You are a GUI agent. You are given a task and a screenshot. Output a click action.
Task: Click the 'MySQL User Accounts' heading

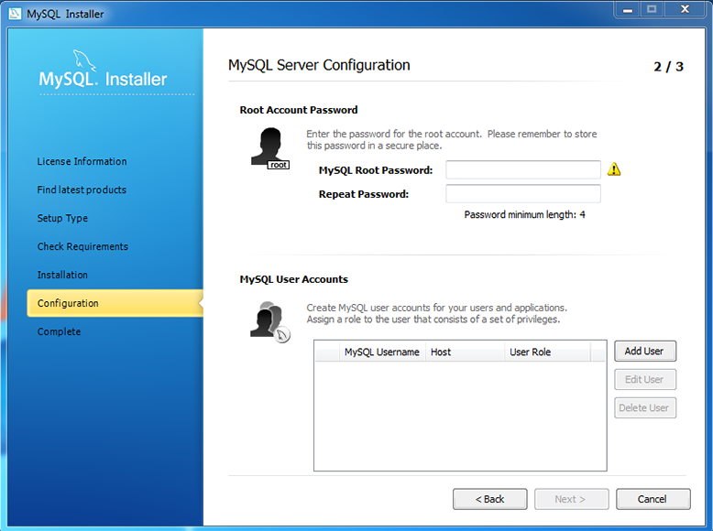[294, 279]
